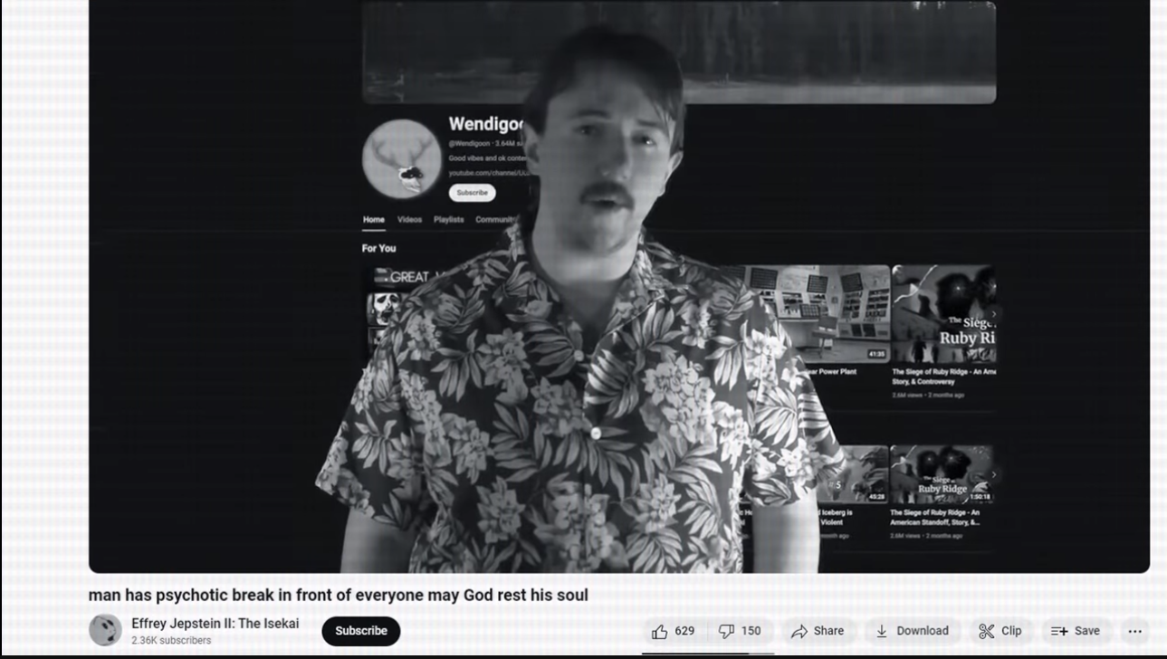Open Effrey Jepstein II channel avatar
Viewport: 1167px width, 659px height.
coord(105,630)
